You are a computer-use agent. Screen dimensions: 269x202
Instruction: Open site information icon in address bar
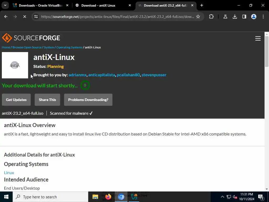point(36,17)
